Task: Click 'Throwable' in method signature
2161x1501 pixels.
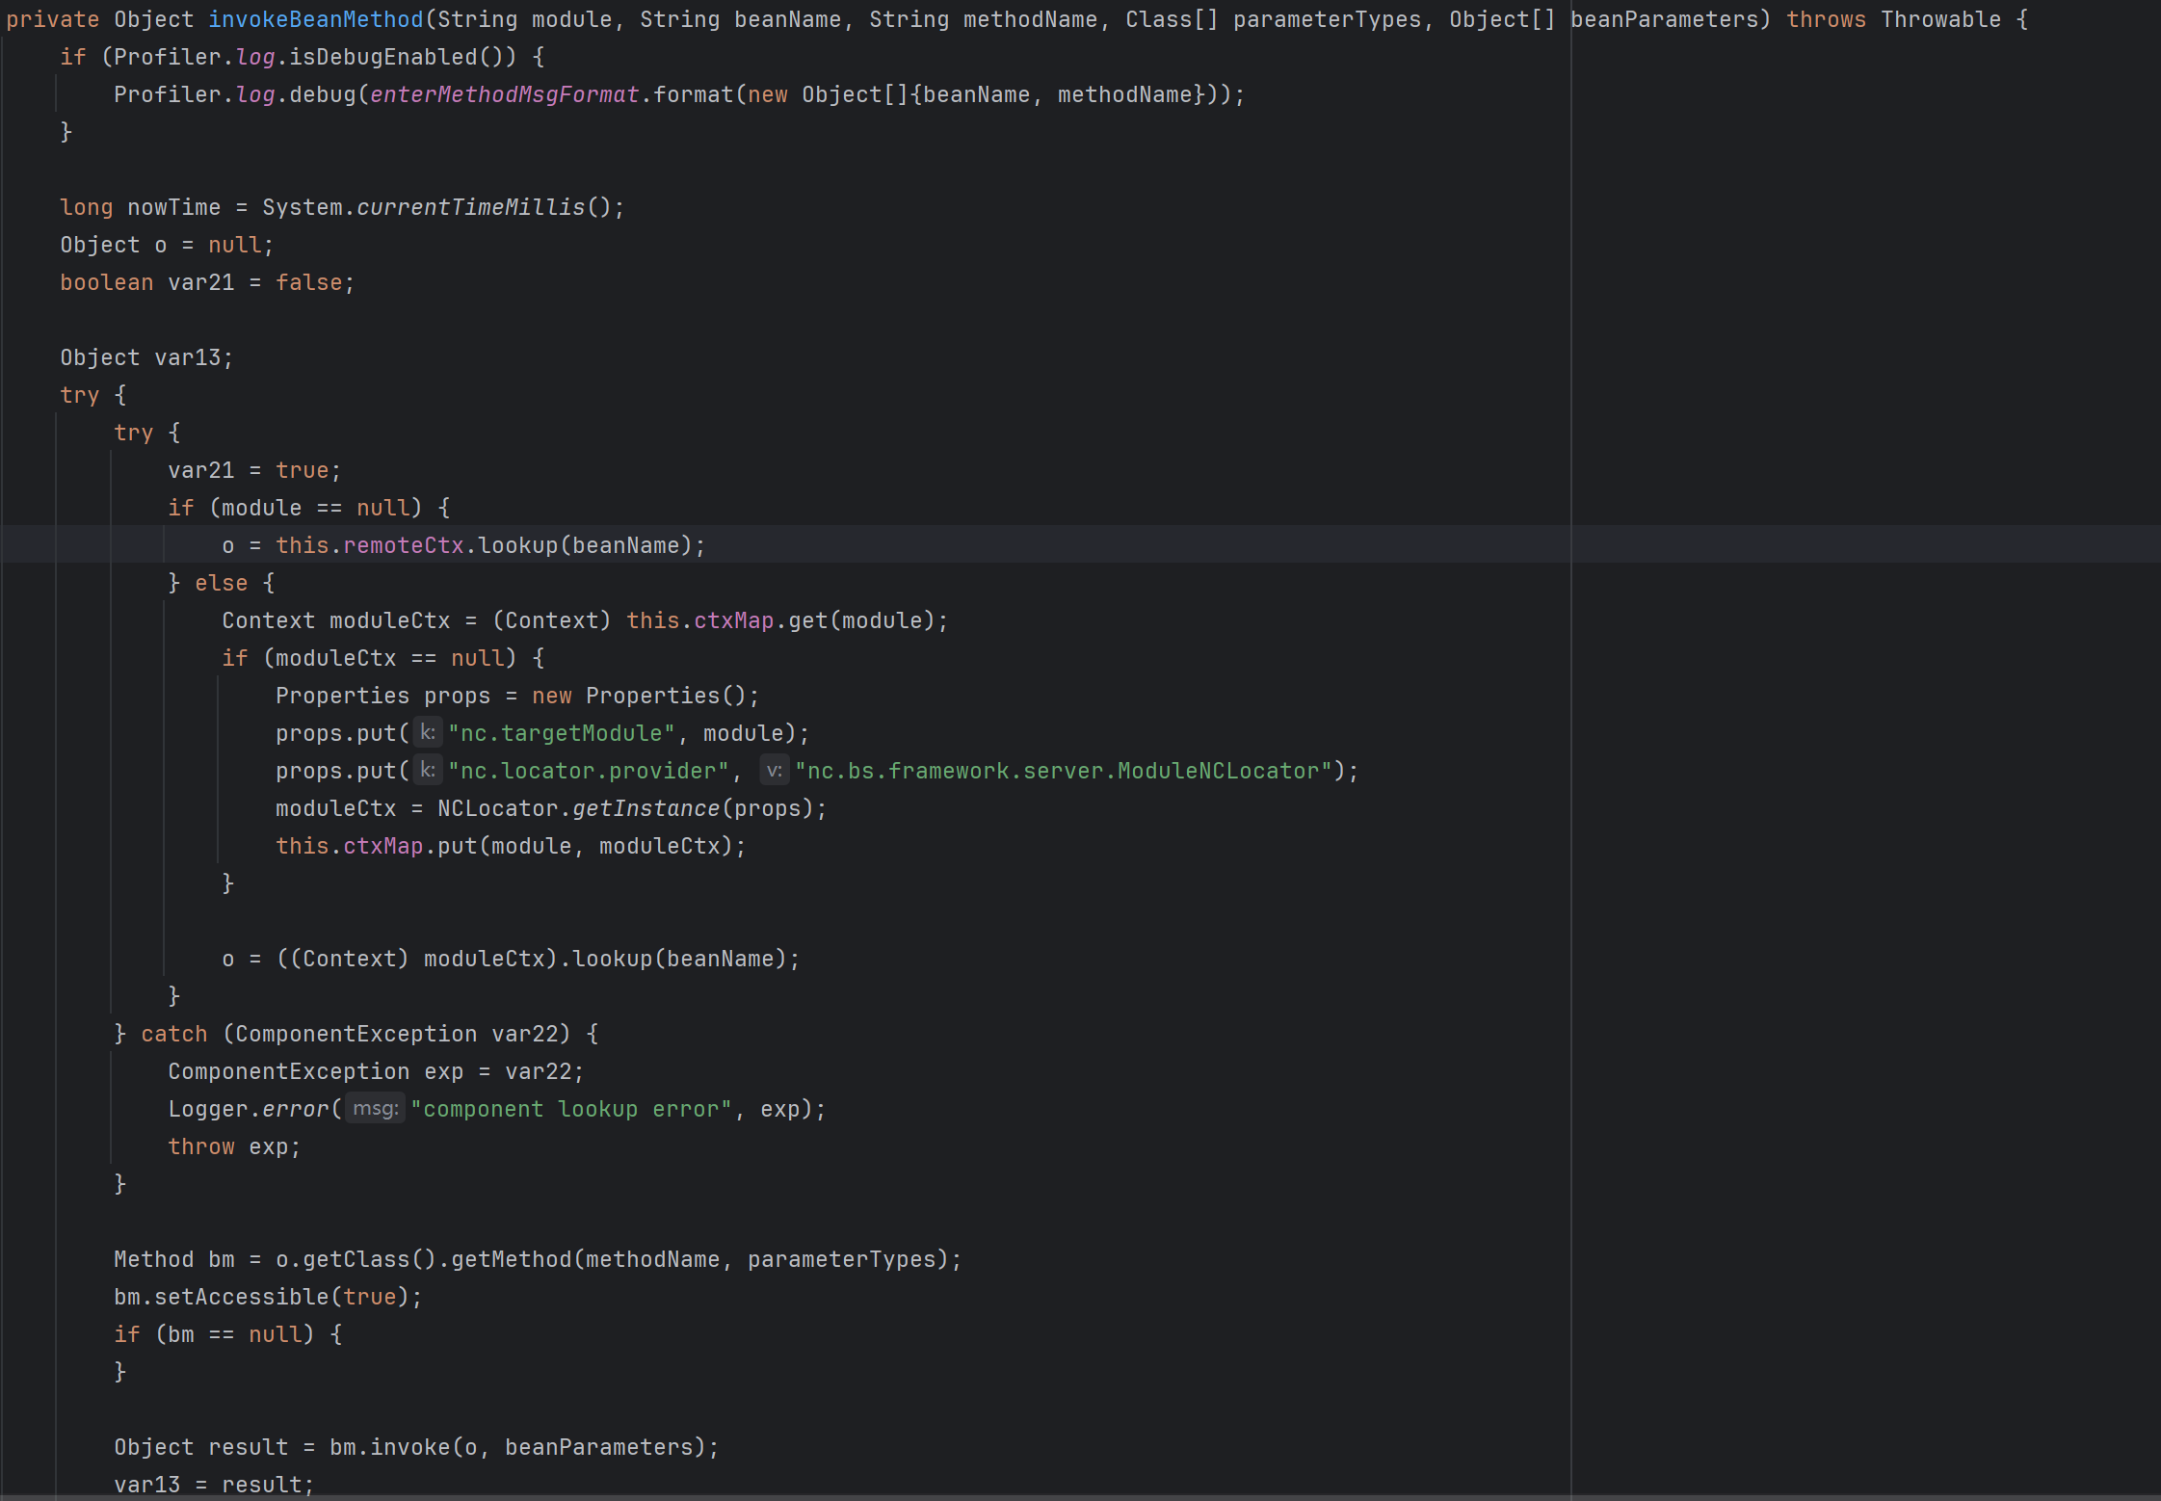Action: pos(1940,19)
